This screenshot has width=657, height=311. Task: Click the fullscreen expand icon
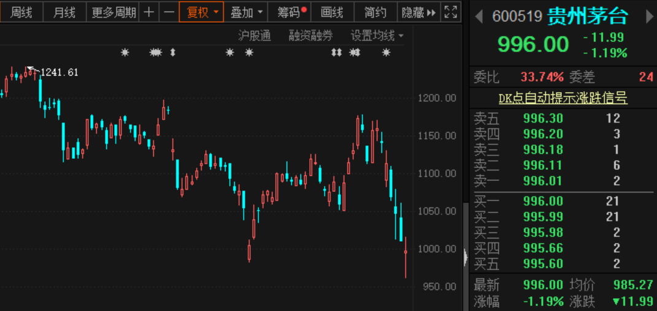pyautogui.click(x=451, y=12)
